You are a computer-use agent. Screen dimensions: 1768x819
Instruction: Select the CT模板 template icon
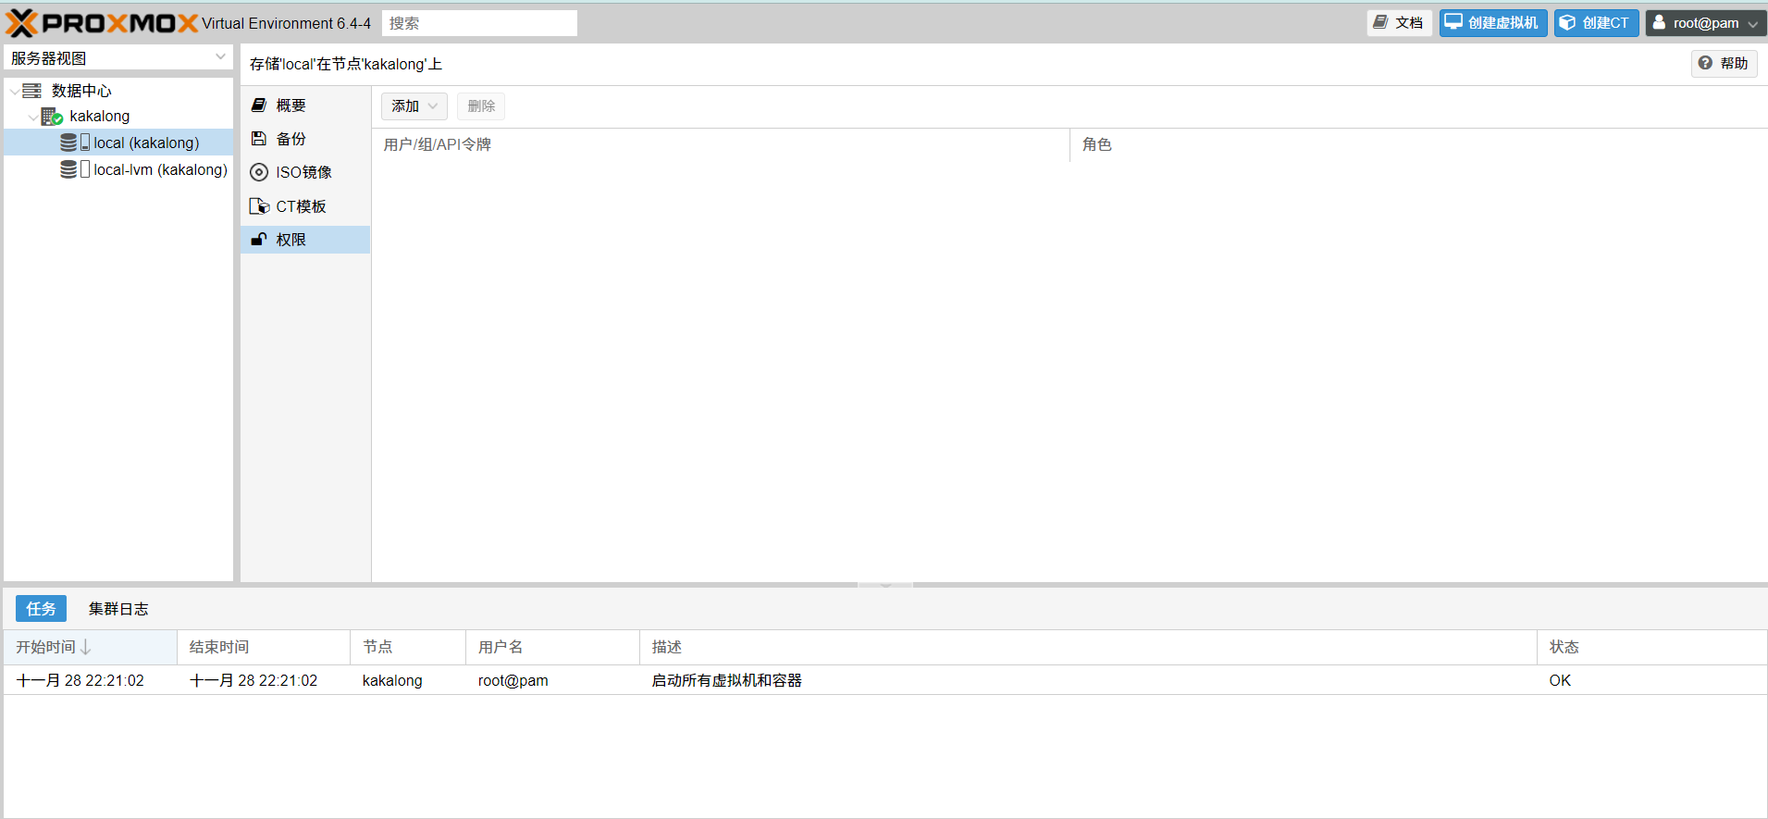click(x=259, y=206)
